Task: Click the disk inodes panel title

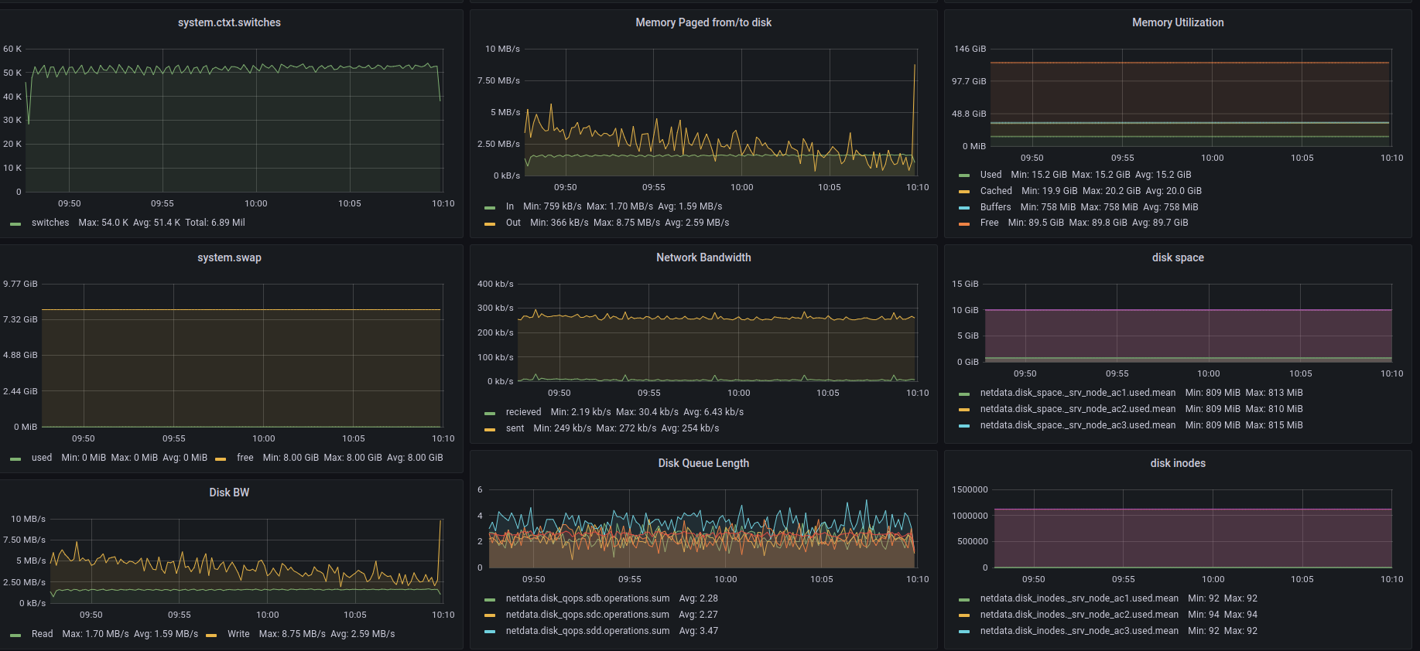Action: click(x=1177, y=463)
